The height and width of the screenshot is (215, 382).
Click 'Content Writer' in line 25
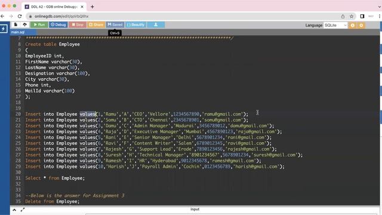coord(153,143)
